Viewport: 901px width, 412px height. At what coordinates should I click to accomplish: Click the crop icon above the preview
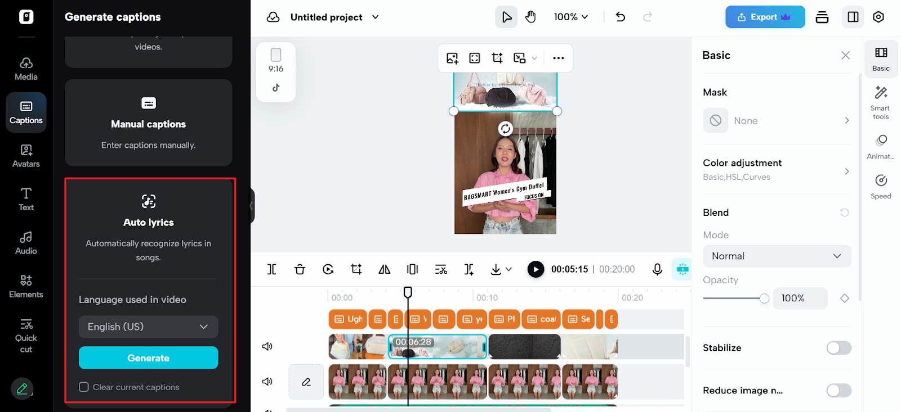pos(497,58)
